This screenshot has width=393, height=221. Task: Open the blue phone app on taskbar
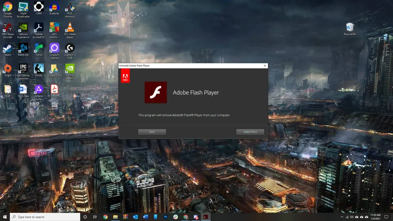point(156,217)
